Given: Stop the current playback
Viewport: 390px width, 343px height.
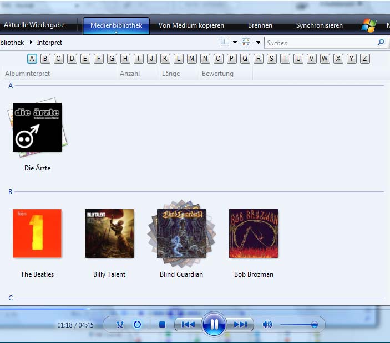Looking at the screenshot, I should click(162, 324).
